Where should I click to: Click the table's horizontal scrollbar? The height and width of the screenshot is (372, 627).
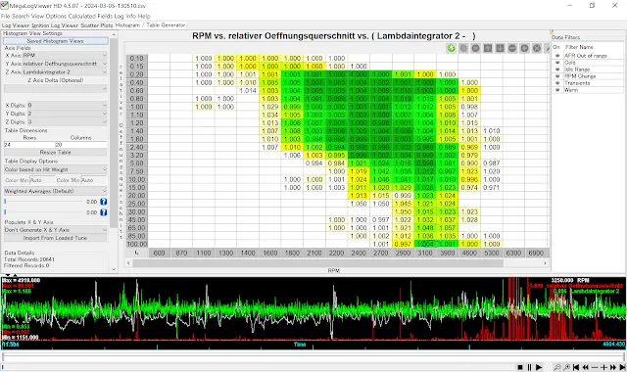[x=317, y=263]
